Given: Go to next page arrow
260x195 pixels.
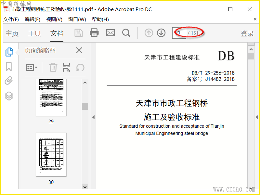Looking at the screenshot, I should pos(161,33).
